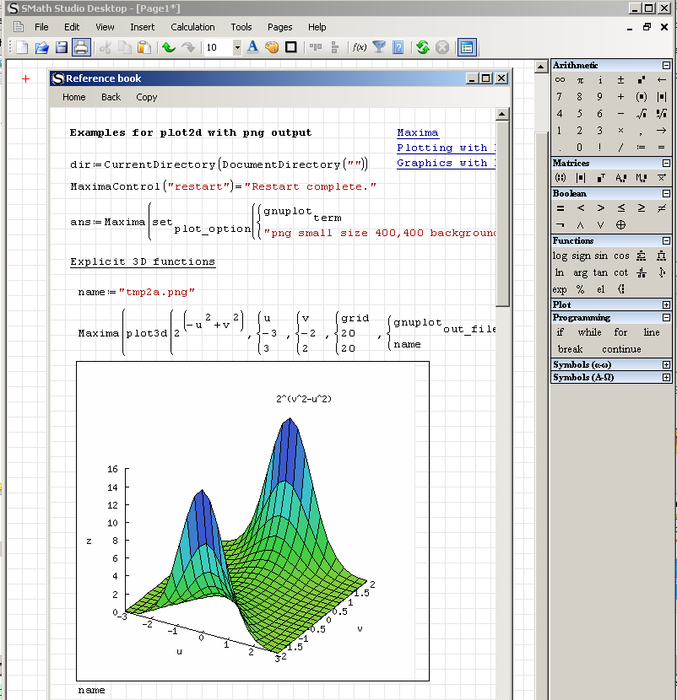Toggle the border icon in toolbar
Image resolution: width=677 pixels, height=700 pixels.
point(291,47)
